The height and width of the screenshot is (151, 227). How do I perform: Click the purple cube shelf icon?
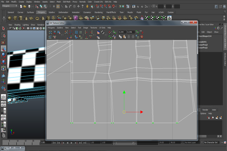(76, 18)
